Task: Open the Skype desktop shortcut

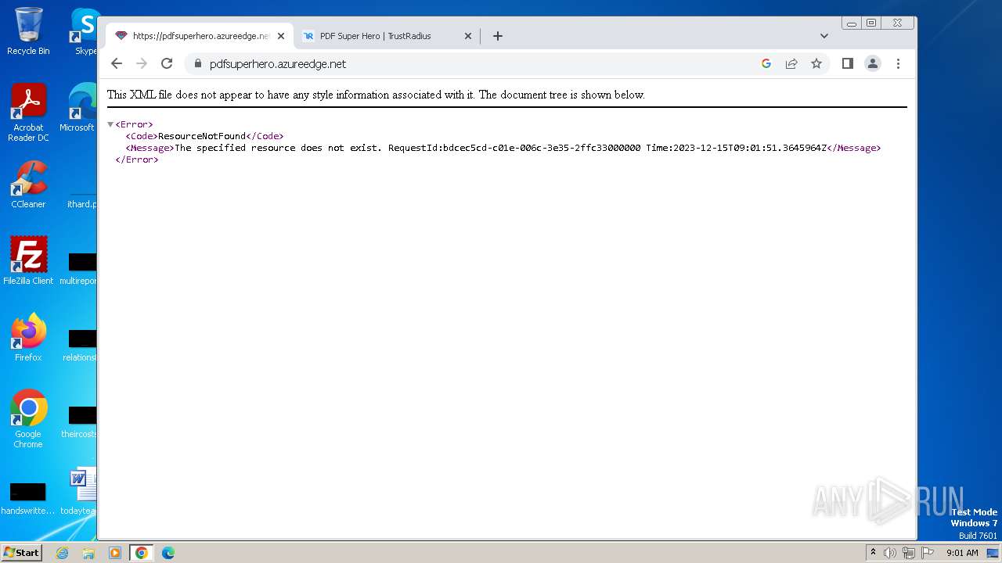Action: pos(85,31)
